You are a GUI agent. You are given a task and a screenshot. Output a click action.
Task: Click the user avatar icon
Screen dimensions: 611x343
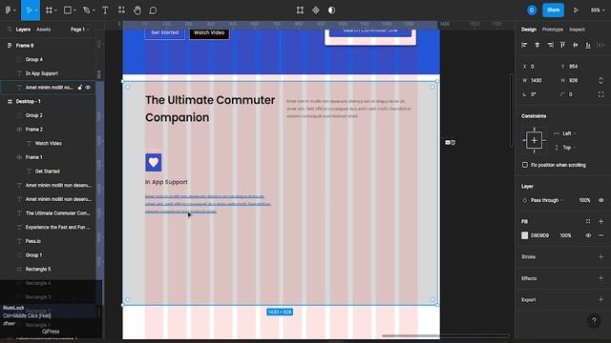tap(532, 10)
